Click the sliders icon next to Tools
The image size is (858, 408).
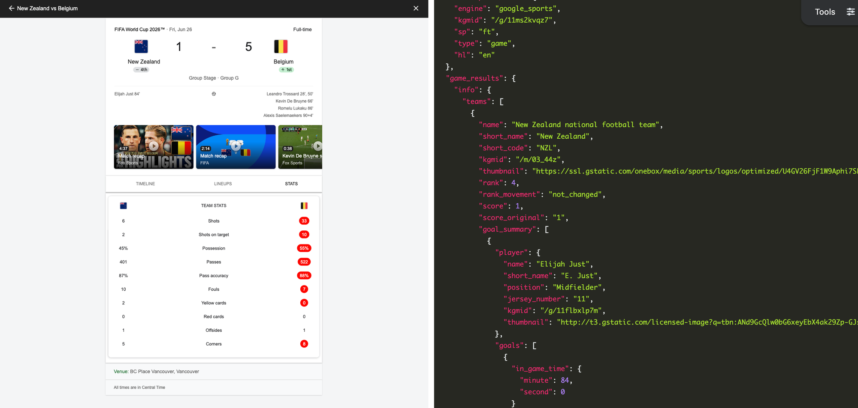point(850,12)
